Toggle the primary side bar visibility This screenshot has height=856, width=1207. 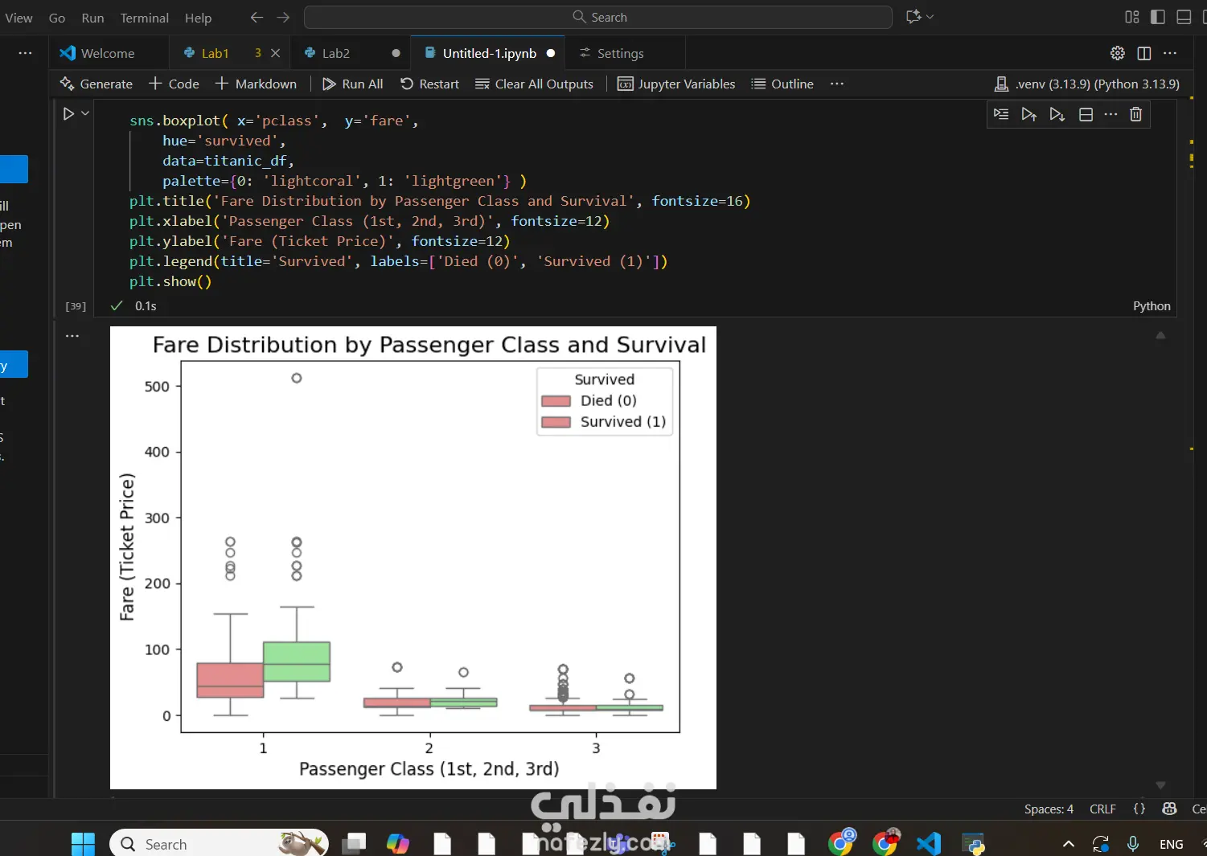coord(1158,17)
